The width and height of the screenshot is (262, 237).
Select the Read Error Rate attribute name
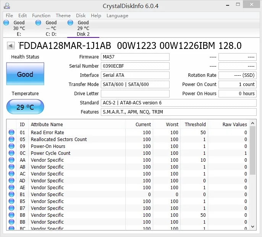[47, 133]
